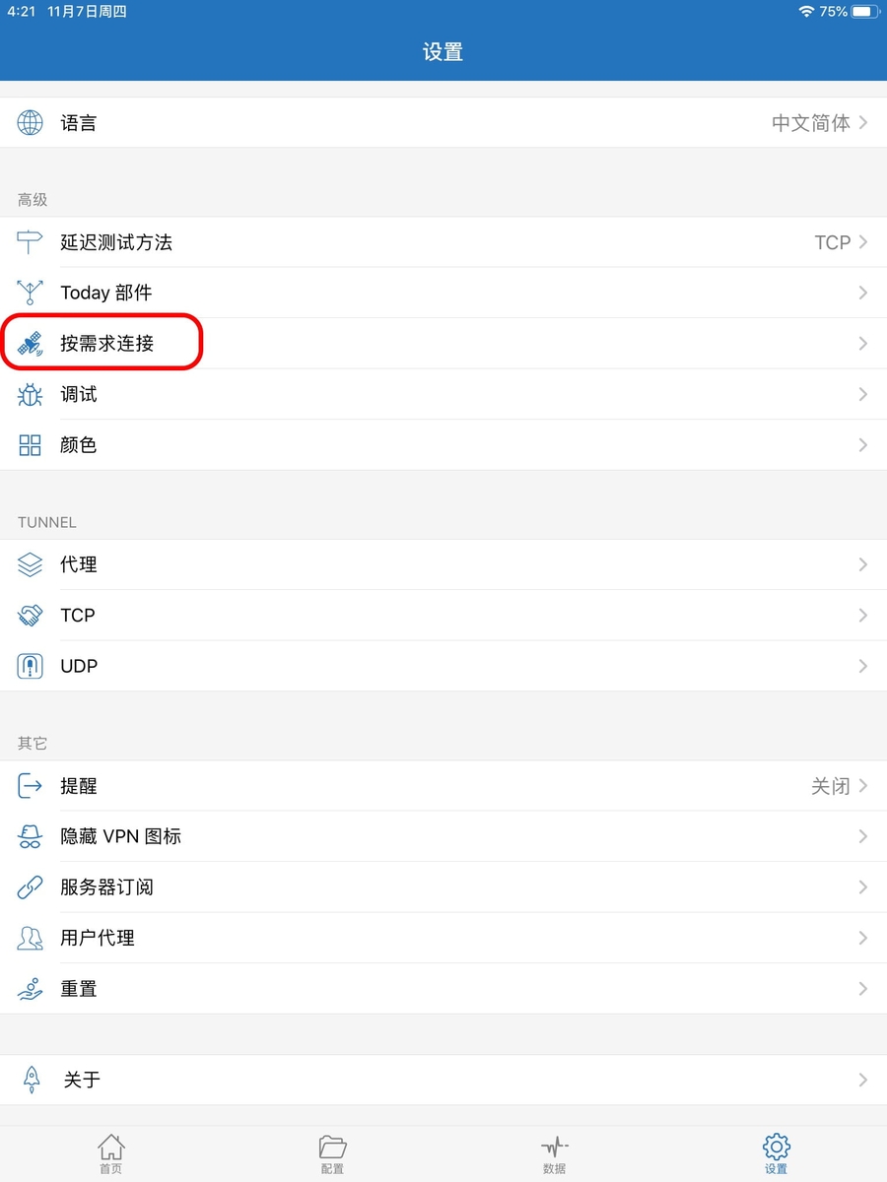Screen dimensions: 887x1182
Task: Tap the signpost icon for 延迟测试方法
Action: tap(31, 242)
